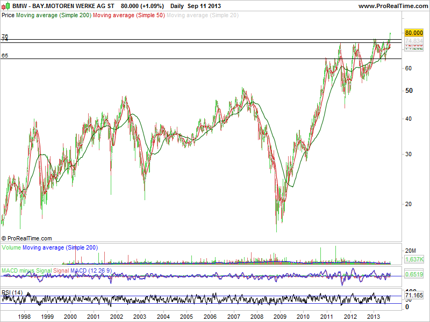The image size is (430, 322).
Task: Select the faded Moving average (Simple 20) label
Action: pos(203,16)
